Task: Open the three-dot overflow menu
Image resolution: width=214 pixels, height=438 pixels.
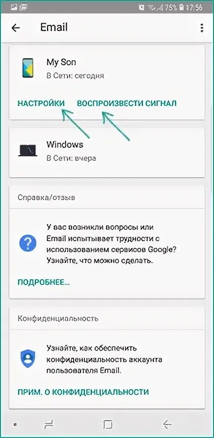Action: point(202,28)
